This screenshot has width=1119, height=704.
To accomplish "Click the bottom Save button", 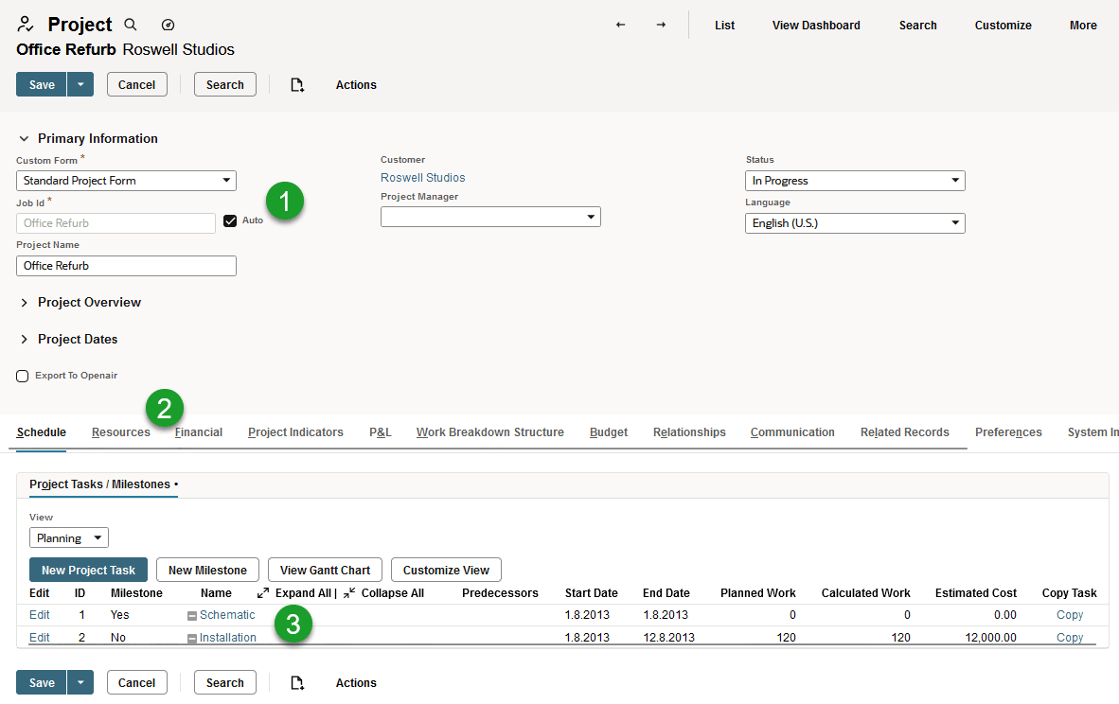I will (42, 682).
